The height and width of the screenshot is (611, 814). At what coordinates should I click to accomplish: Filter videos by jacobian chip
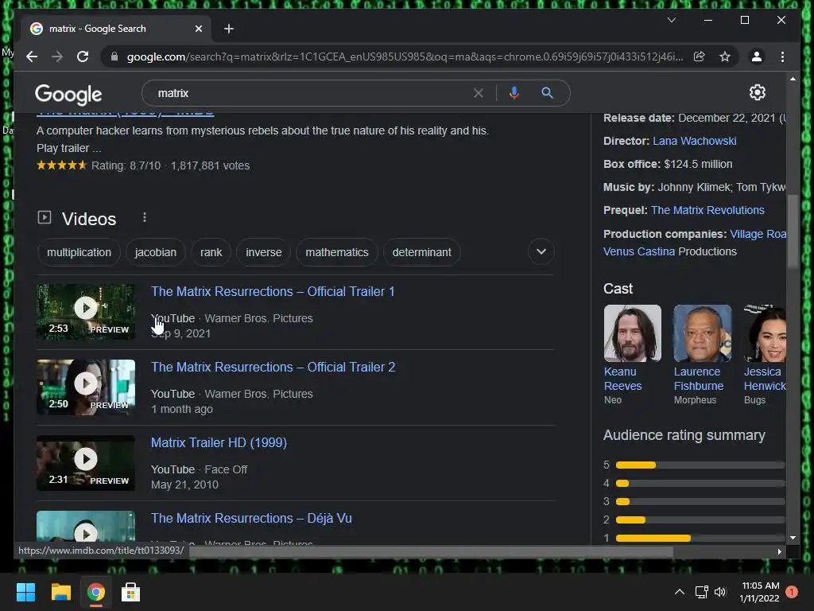(x=155, y=252)
